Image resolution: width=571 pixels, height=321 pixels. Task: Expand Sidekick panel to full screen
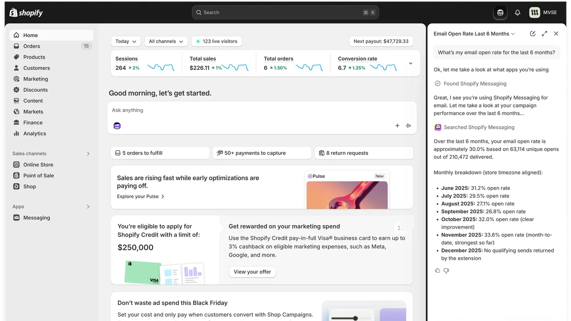[x=544, y=33]
